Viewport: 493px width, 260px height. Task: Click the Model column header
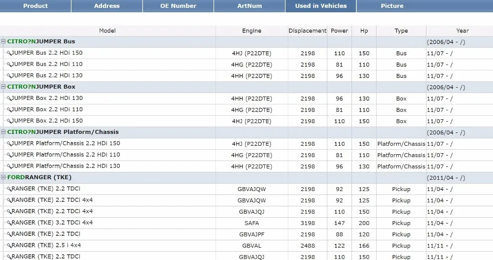107,31
